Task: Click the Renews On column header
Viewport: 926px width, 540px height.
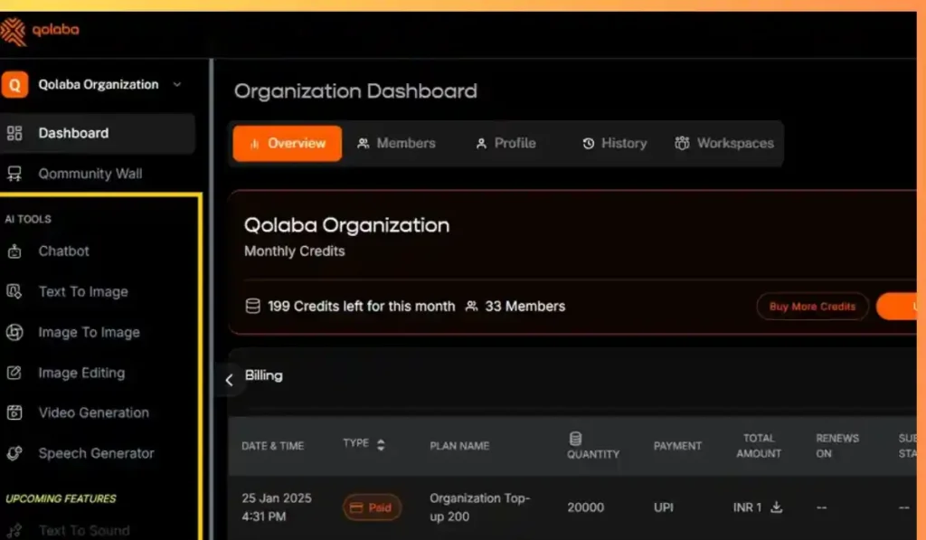Action: point(837,446)
